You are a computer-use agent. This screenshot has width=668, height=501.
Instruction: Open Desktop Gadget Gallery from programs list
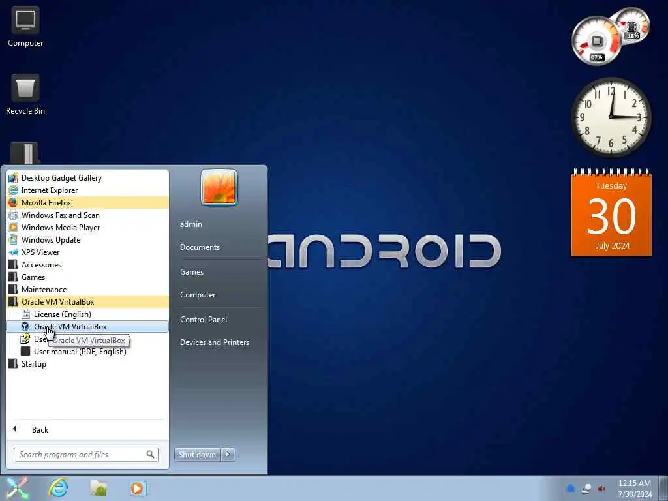pos(87,178)
